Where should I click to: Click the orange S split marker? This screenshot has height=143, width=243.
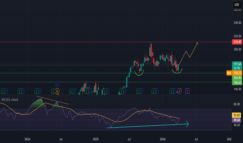pyautogui.click(x=57, y=91)
